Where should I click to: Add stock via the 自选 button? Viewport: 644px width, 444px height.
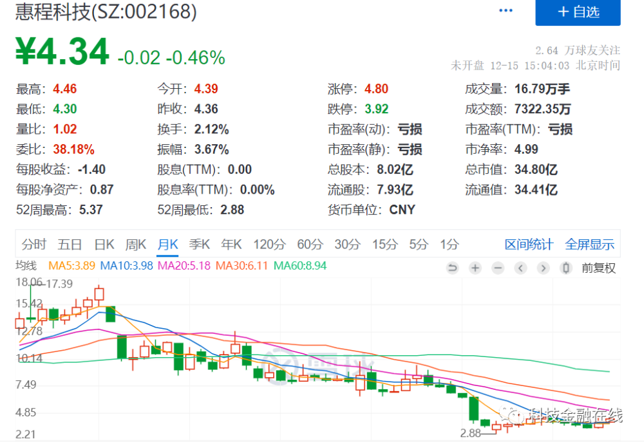(x=578, y=12)
